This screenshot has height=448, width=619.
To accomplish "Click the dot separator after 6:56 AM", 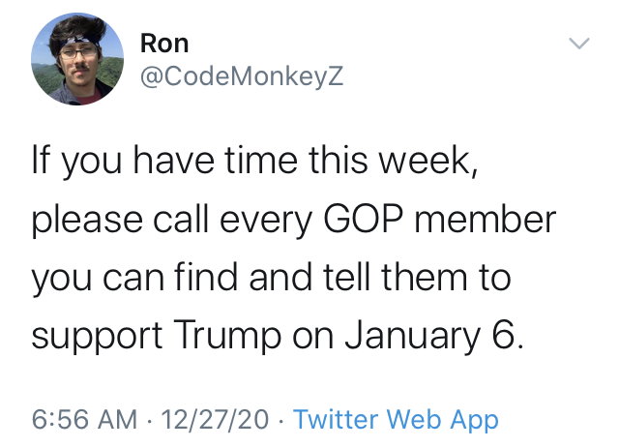I will coord(149,420).
